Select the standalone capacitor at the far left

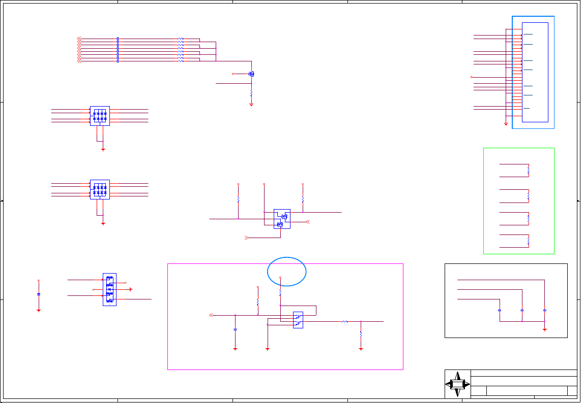click(x=39, y=294)
